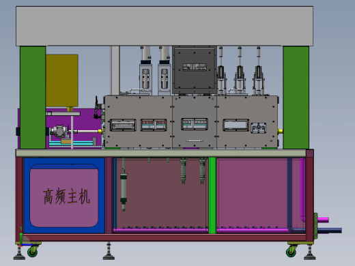Select the left green support column

[x=33, y=98]
